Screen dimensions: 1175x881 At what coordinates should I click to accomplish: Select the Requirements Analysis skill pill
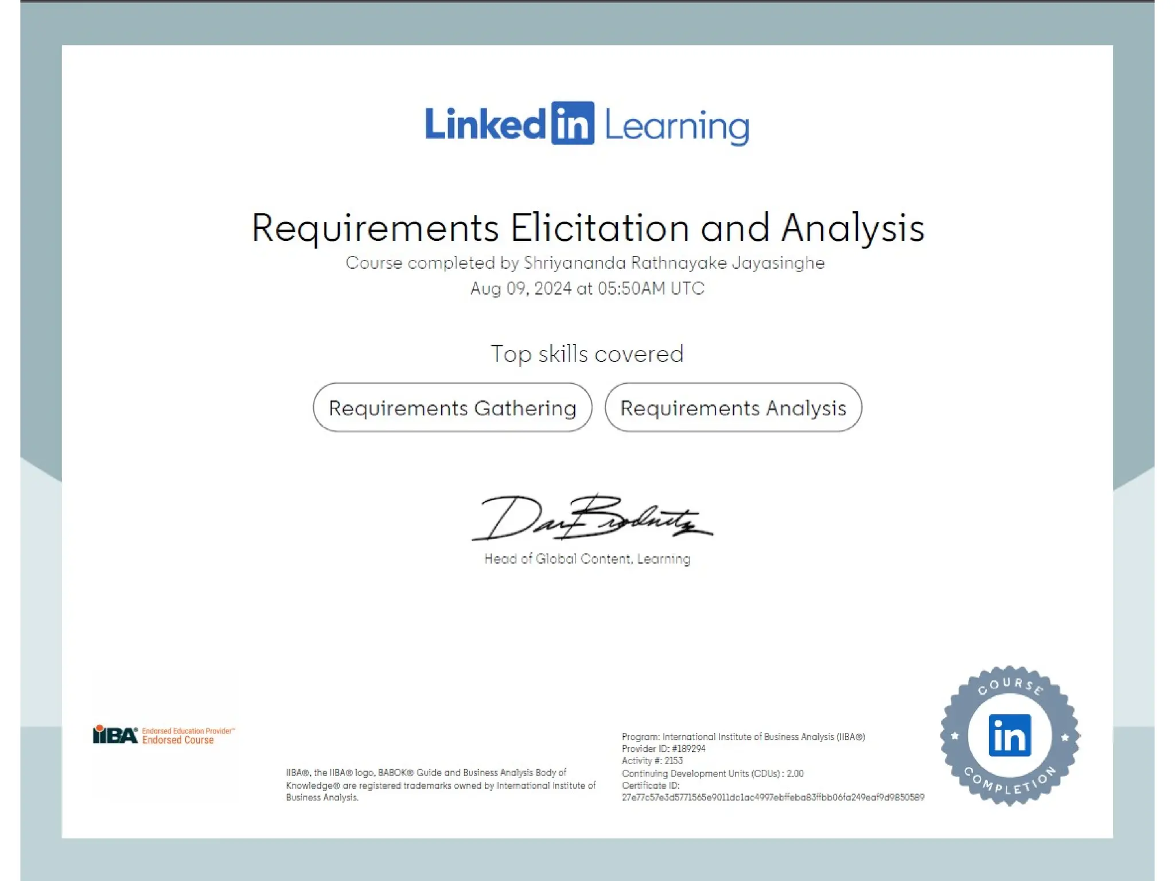733,407
